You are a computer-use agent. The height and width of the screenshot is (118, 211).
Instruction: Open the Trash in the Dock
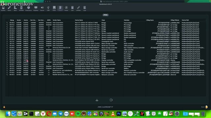203,114
